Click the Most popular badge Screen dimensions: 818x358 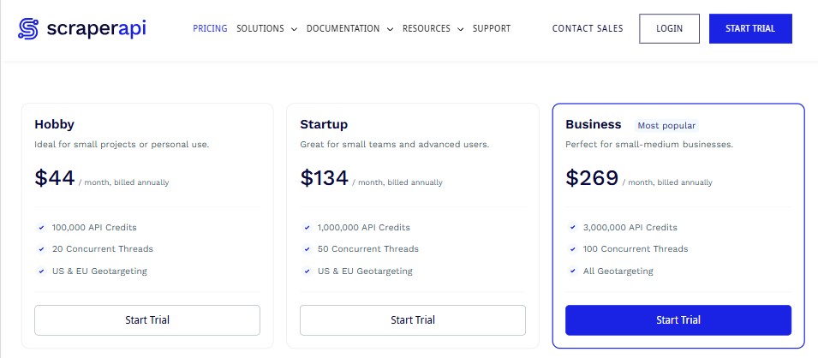(x=666, y=126)
